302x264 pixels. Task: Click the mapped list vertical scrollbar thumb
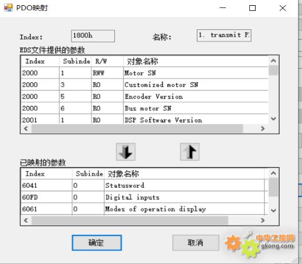click(273, 187)
